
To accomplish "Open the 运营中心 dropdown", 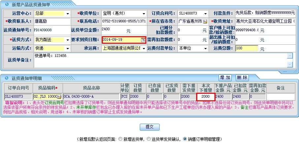I will coord(68,13).
